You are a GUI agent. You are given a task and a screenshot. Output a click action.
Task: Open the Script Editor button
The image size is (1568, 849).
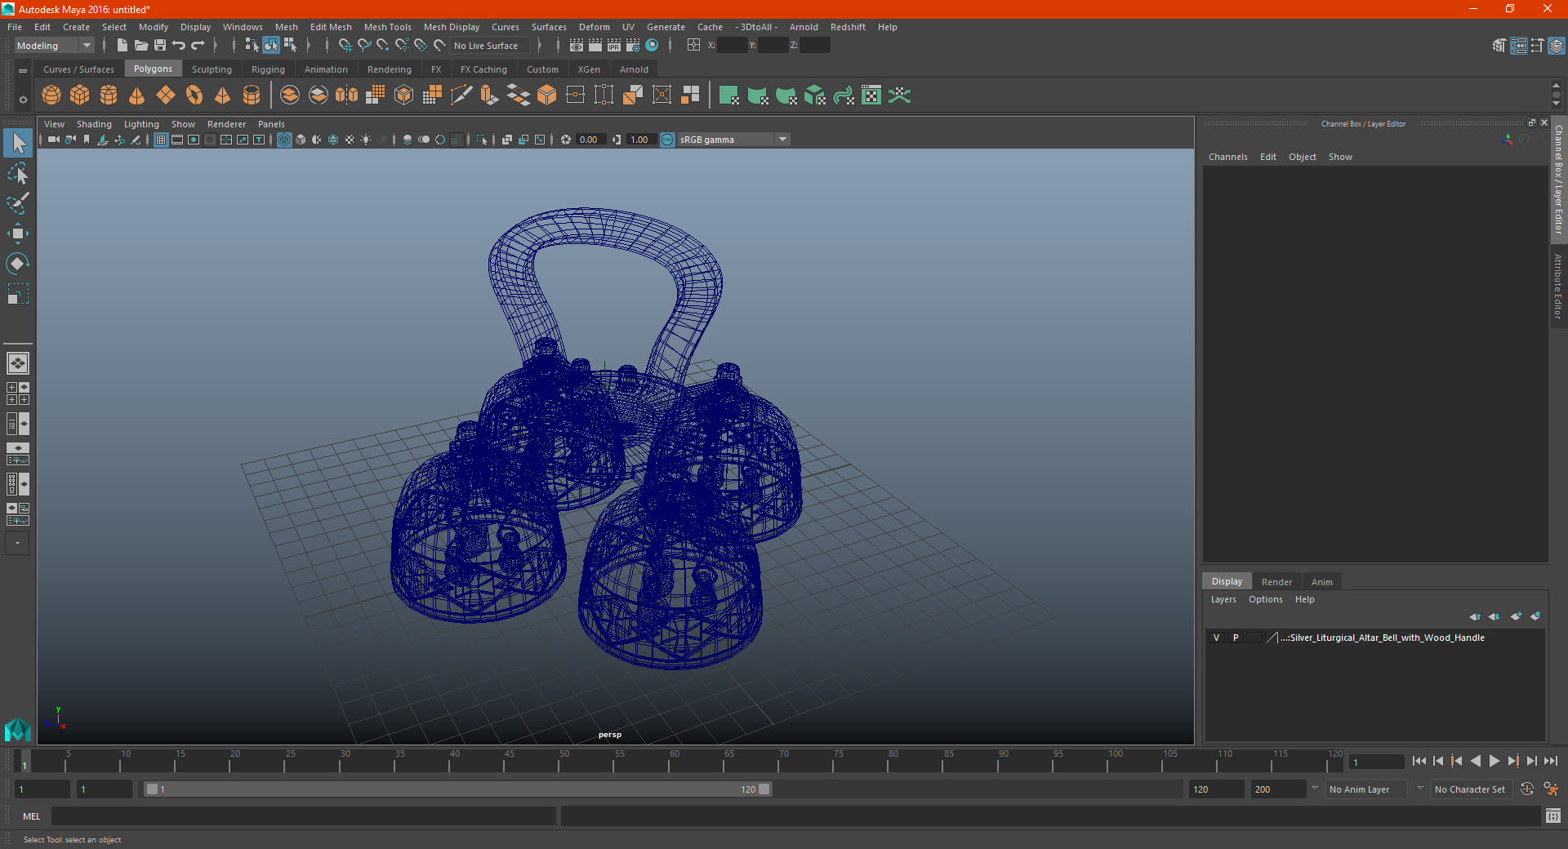pos(1552,816)
